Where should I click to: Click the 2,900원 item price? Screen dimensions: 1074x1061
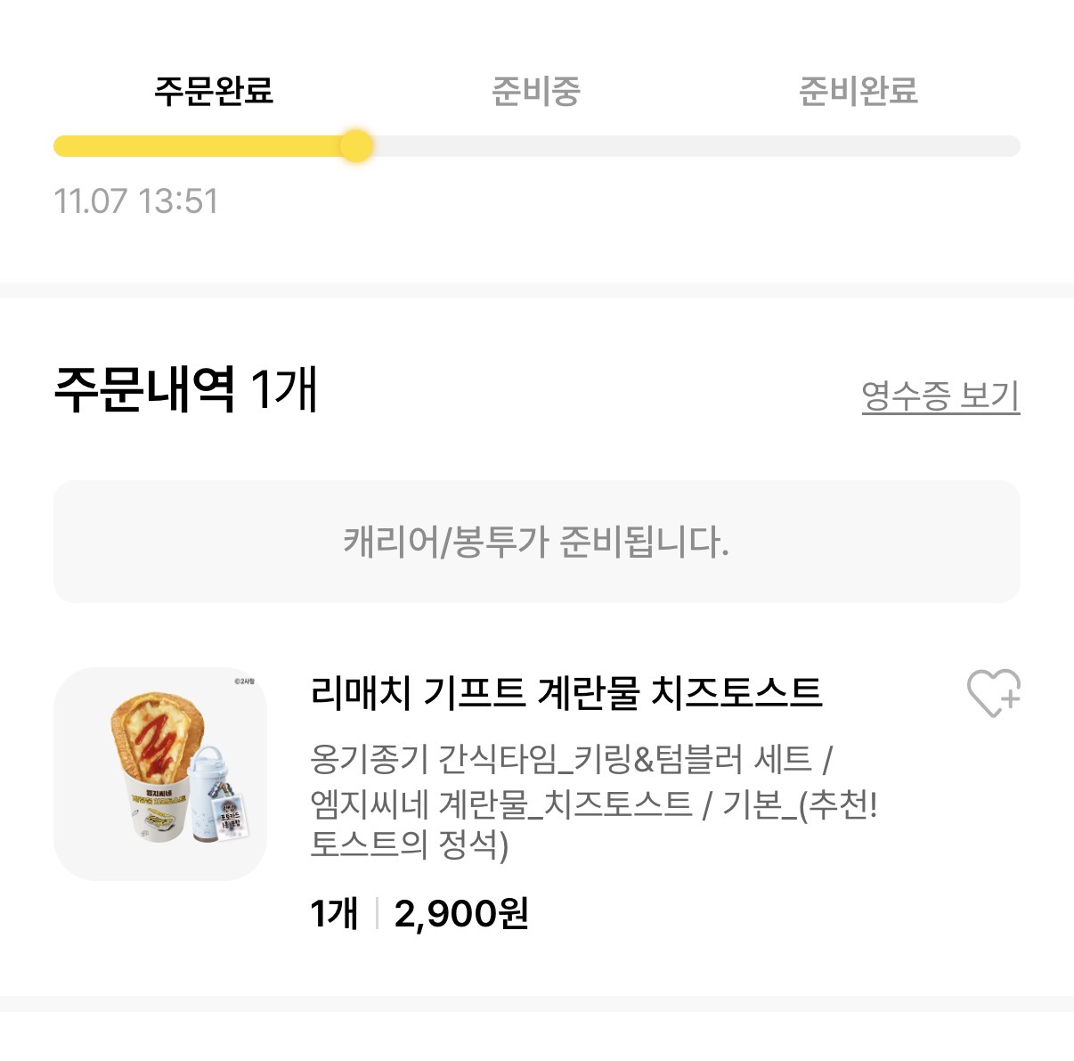click(x=461, y=913)
